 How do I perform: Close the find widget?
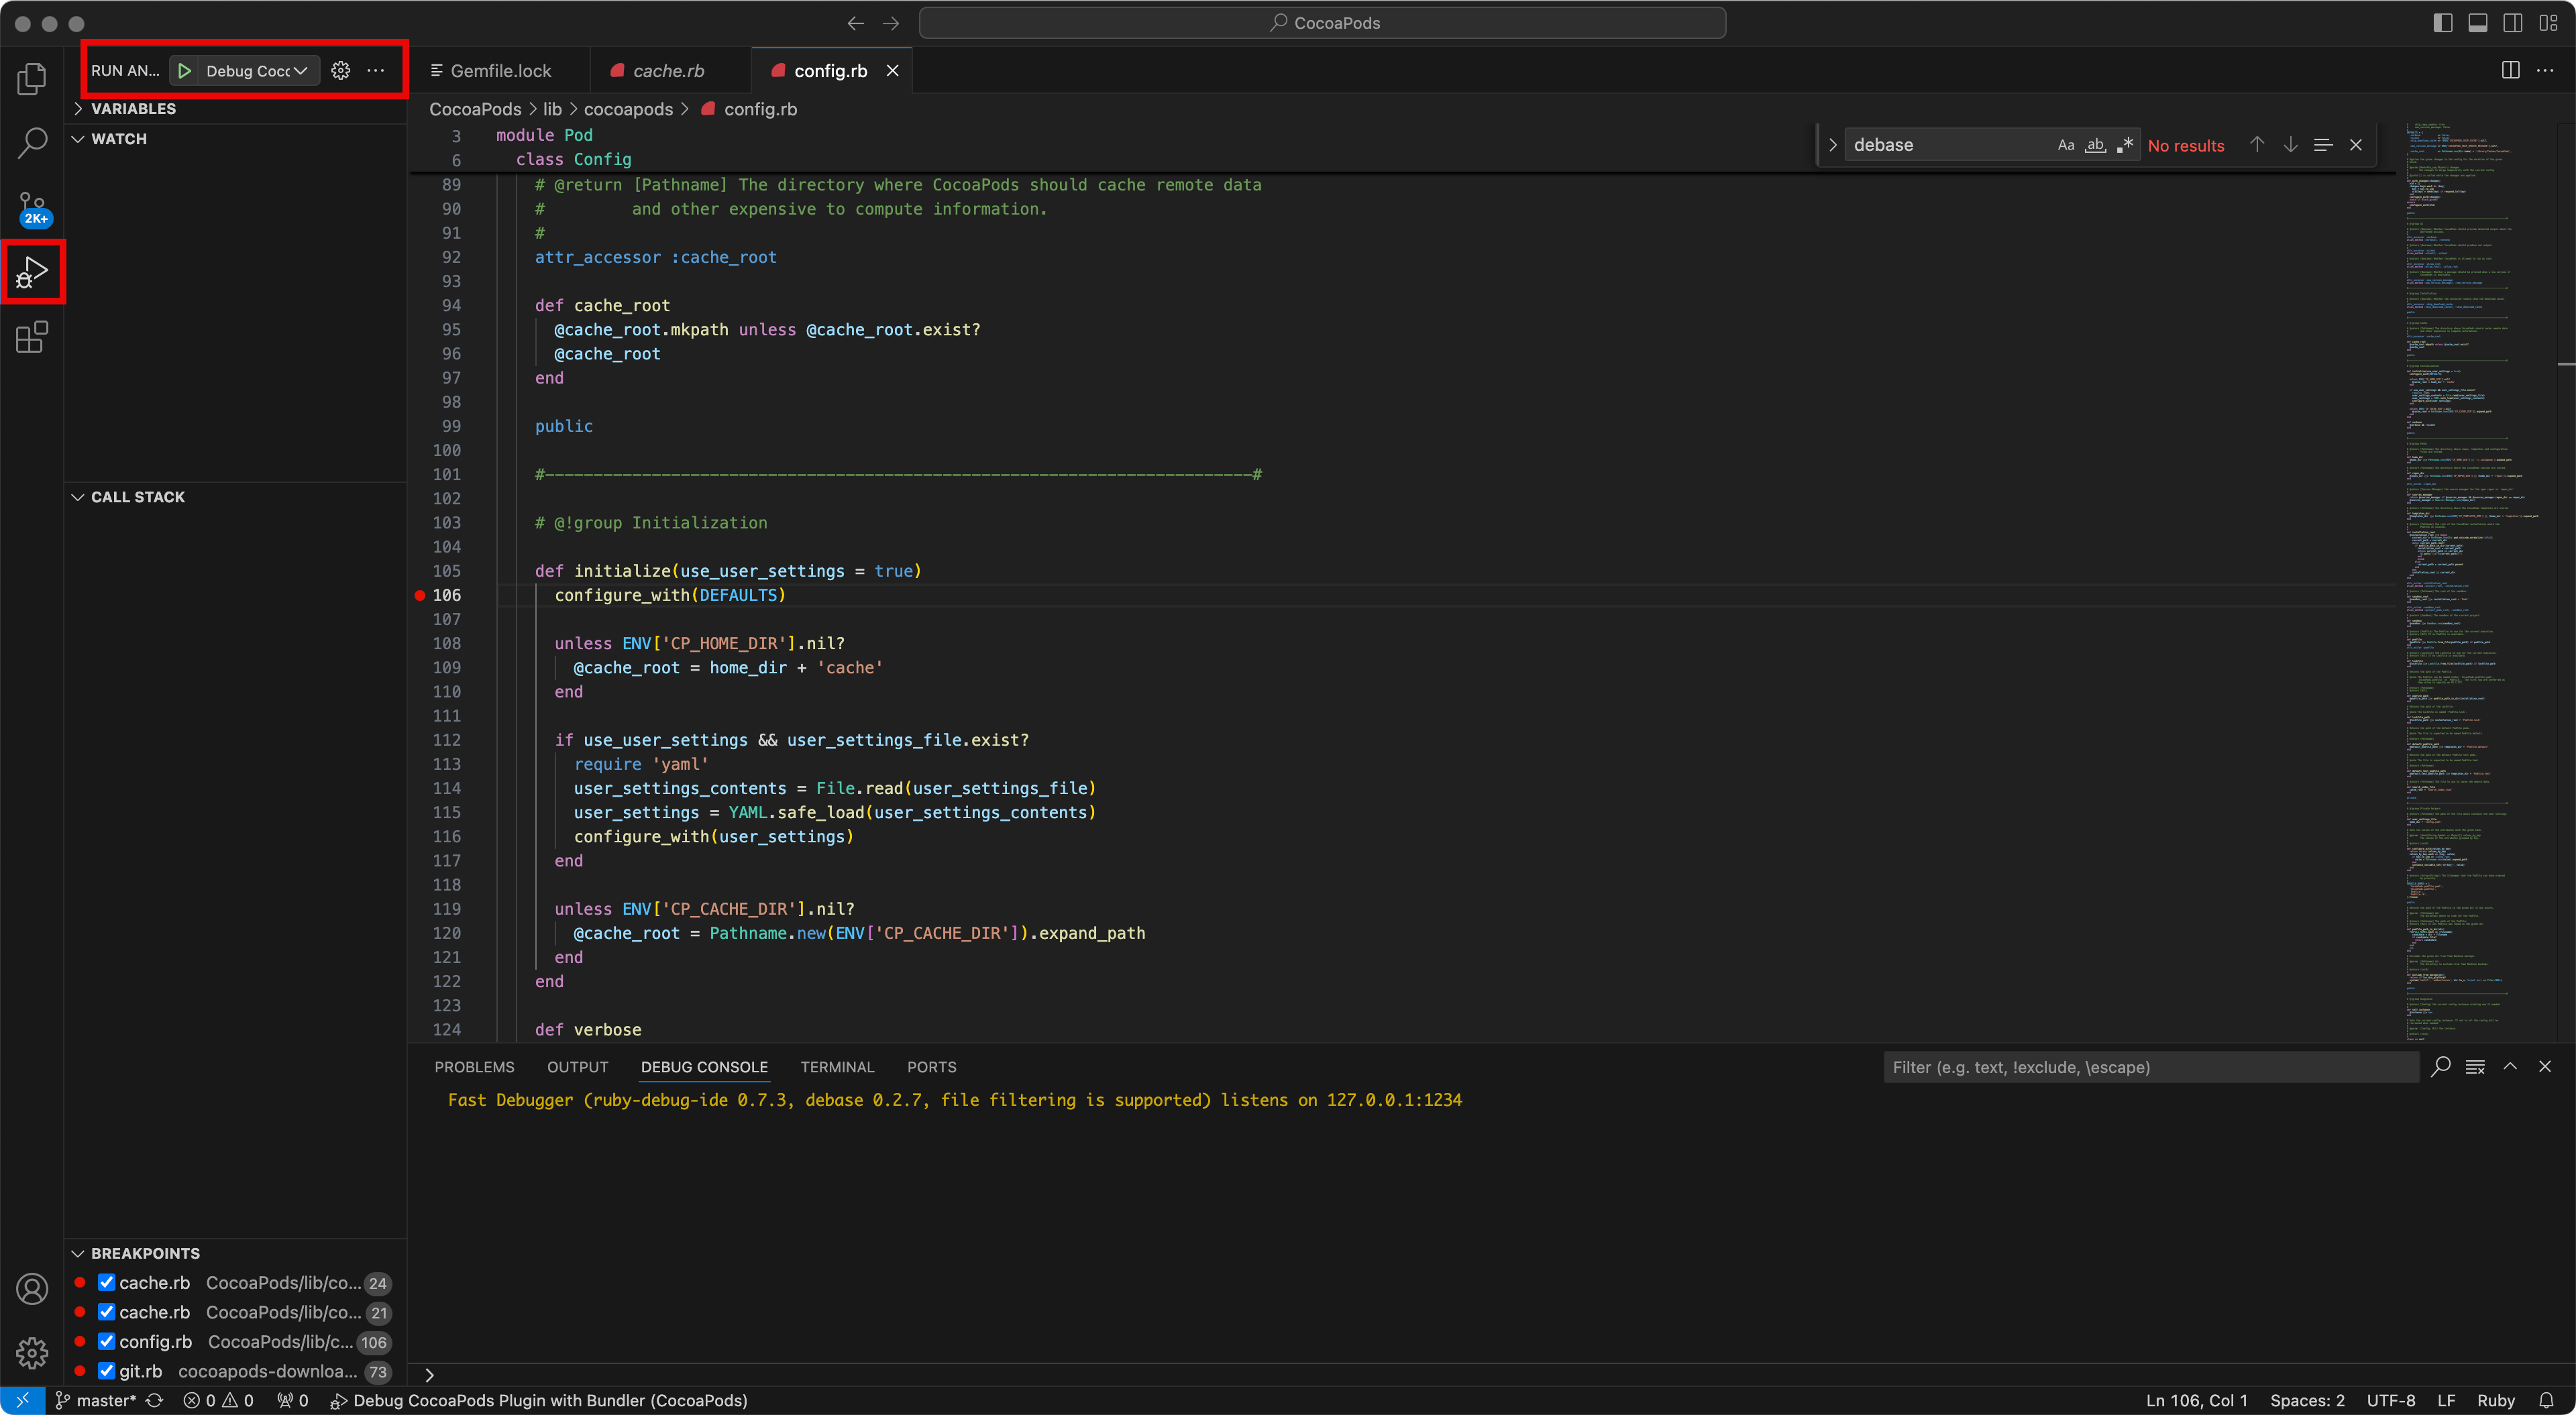(x=2356, y=145)
